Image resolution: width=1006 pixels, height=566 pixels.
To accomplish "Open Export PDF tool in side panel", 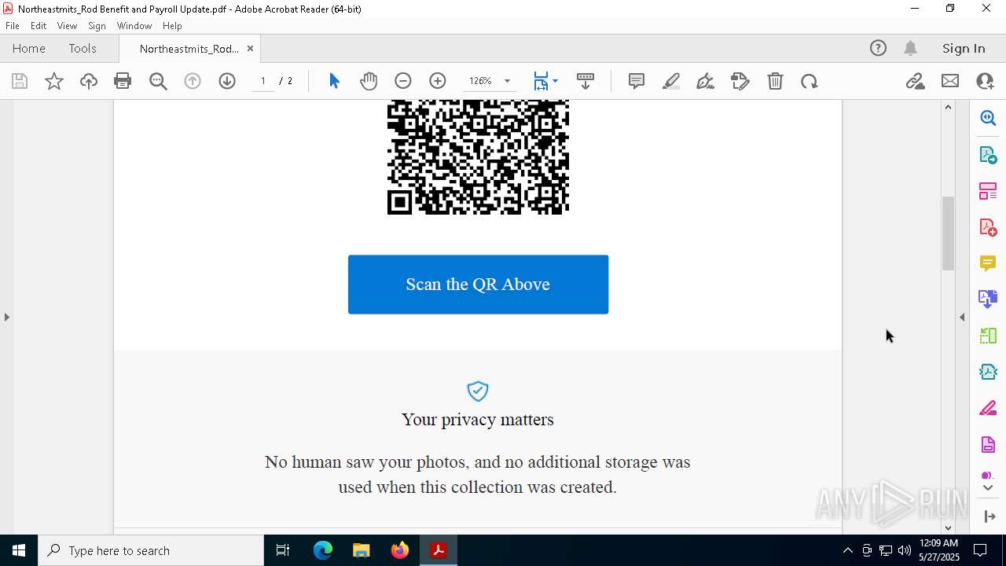I will pyautogui.click(x=988, y=154).
